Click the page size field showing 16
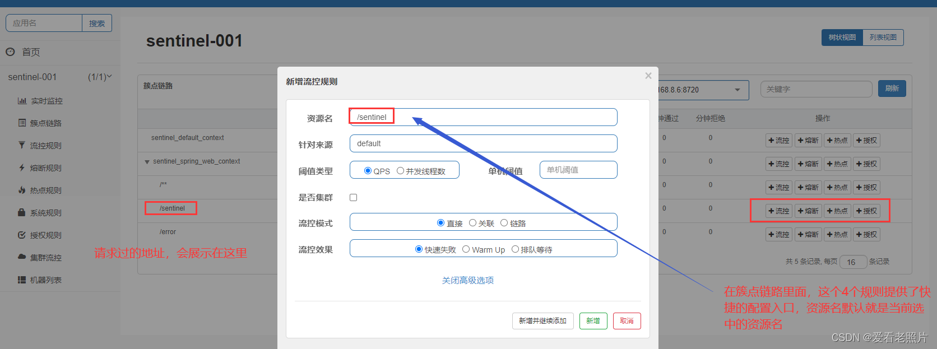The width and height of the screenshot is (937, 349). pyautogui.click(x=853, y=262)
